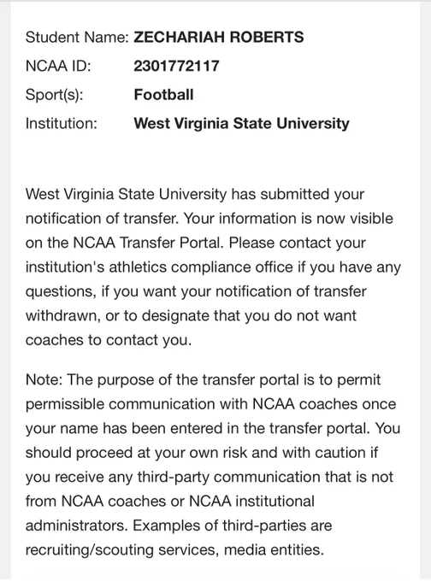Click the Football sport value

pos(163,95)
